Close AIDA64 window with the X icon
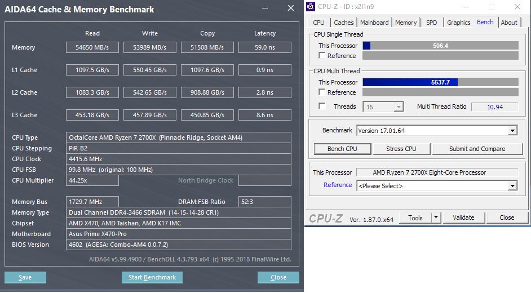 click(291, 8)
